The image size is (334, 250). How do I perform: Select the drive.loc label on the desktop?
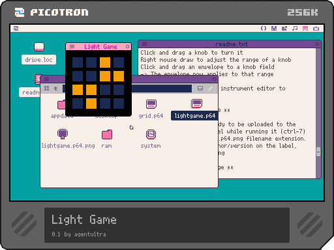coord(38,60)
